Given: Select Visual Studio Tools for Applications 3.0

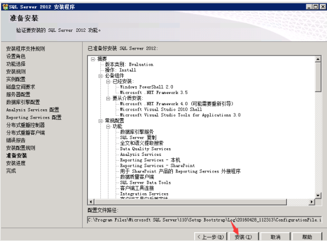Looking at the screenshot, I should [180, 115].
